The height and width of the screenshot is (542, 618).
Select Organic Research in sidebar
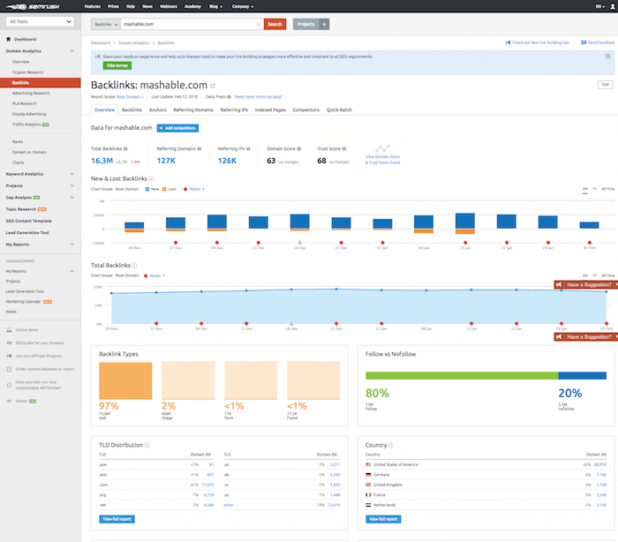pyautogui.click(x=27, y=72)
